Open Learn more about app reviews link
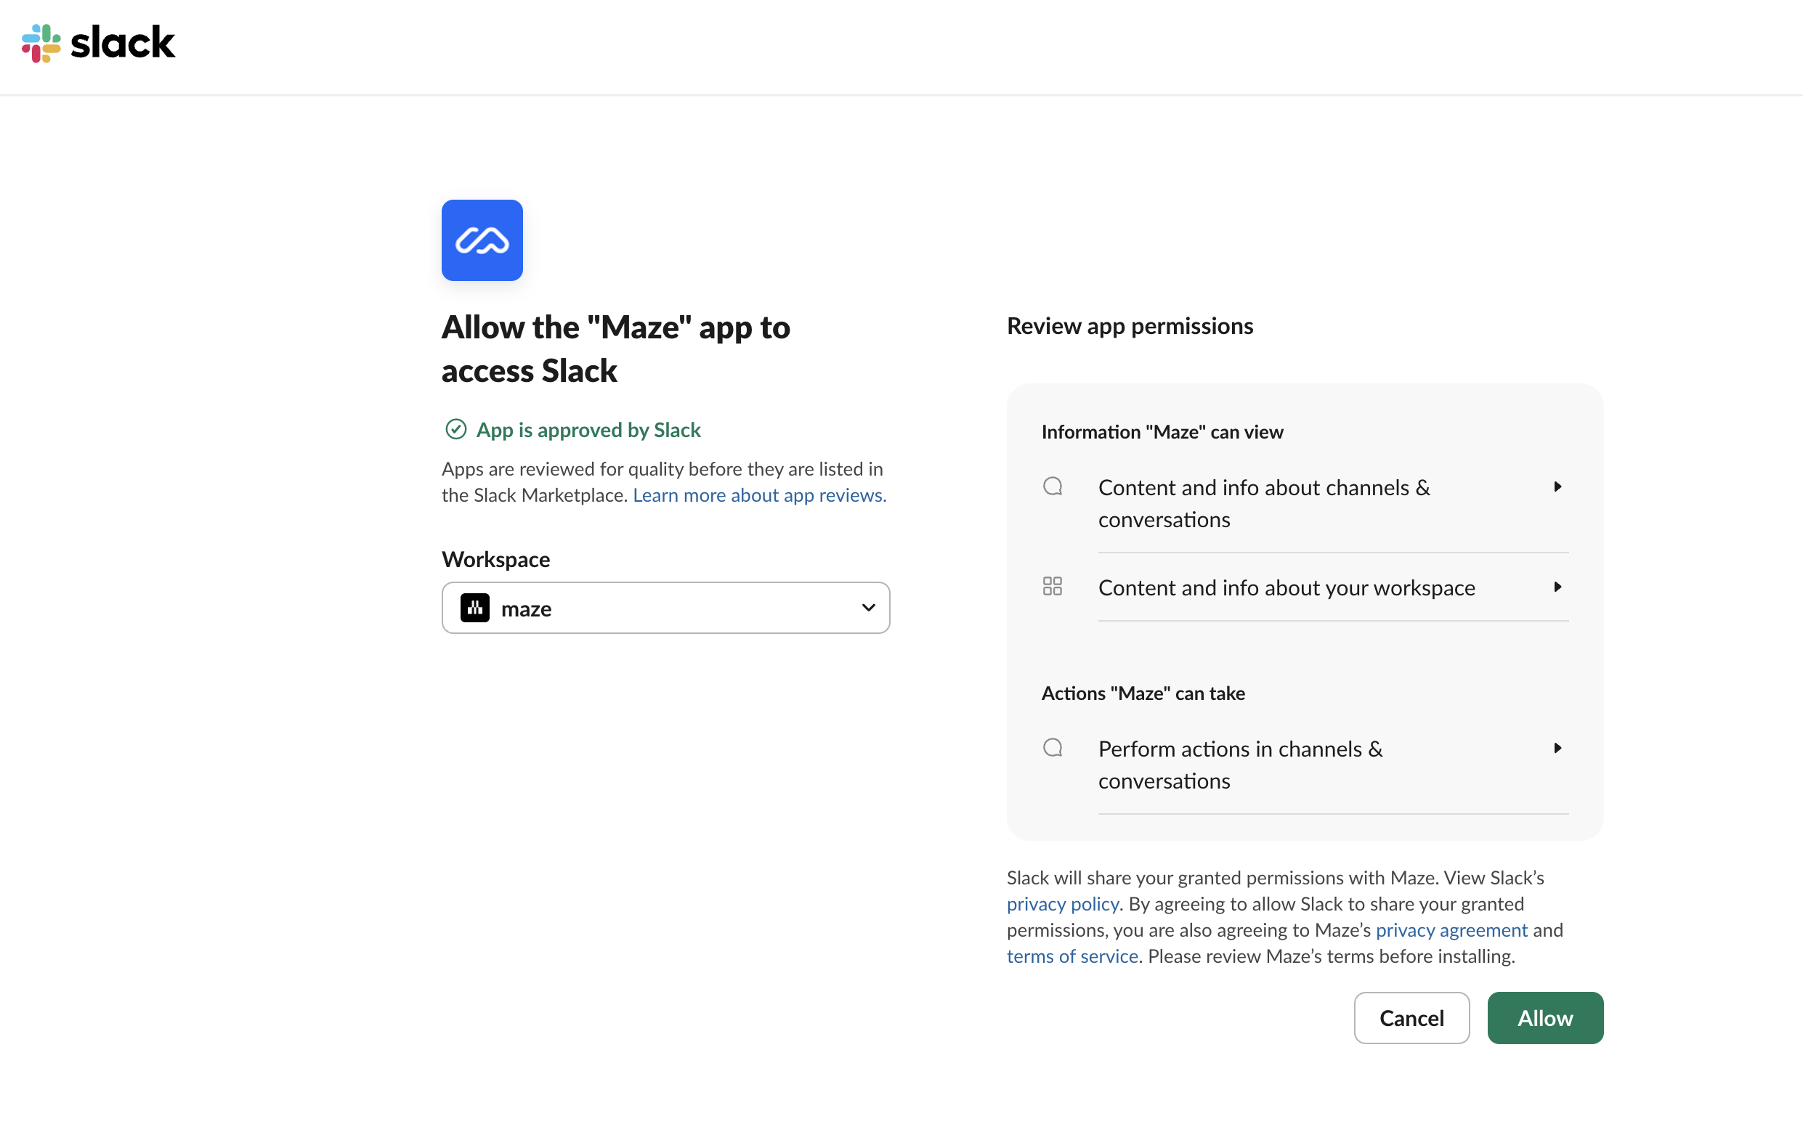Image resolution: width=1803 pixels, height=1140 pixels. pos(759,495)
